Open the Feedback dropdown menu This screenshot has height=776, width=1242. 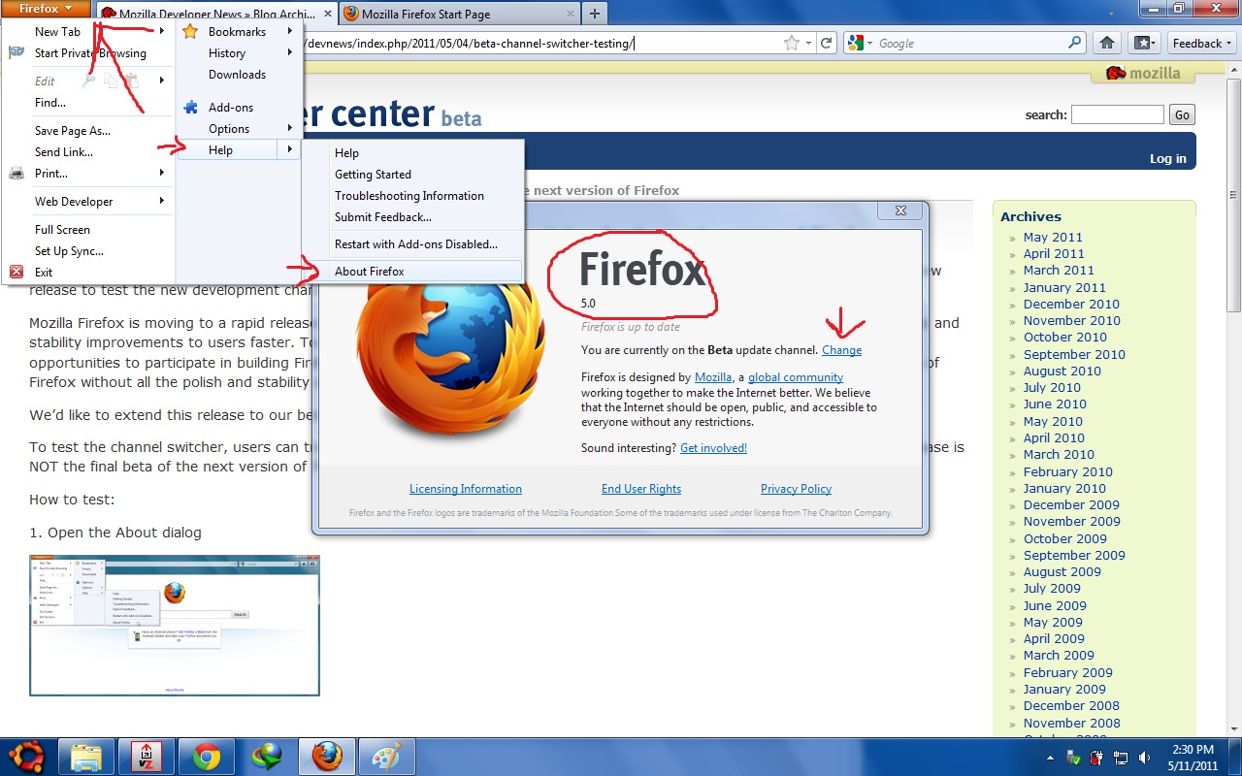pyautogui.click(x=1200, y=43)
